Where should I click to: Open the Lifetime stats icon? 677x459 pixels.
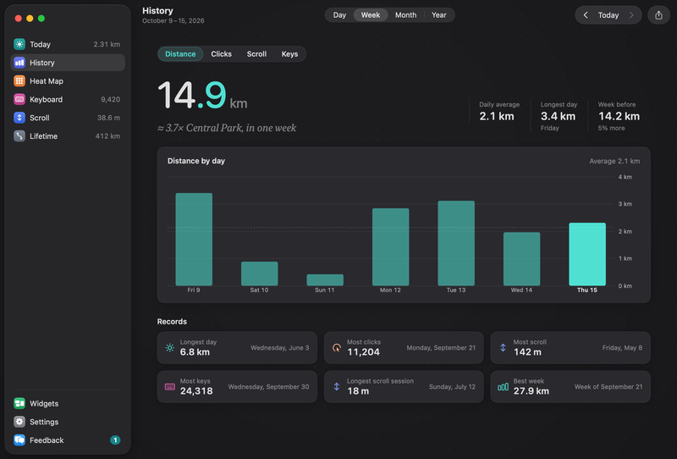19,135
